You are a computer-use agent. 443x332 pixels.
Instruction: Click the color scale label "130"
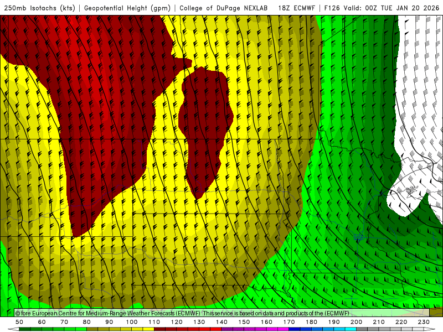click(x=199, y=322)
